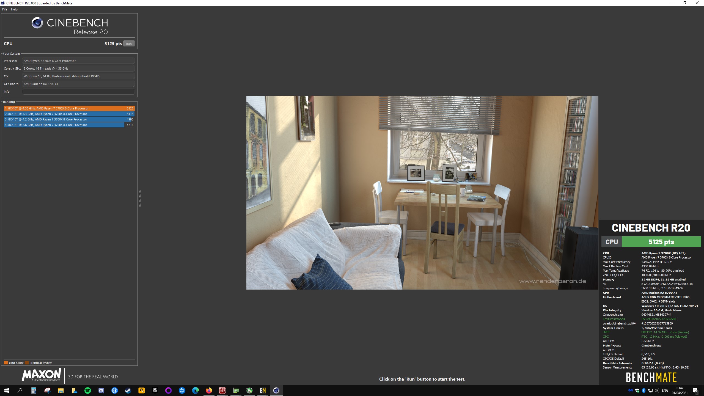
Task: Open the taskbar search icon
Action: pos(20,390)
